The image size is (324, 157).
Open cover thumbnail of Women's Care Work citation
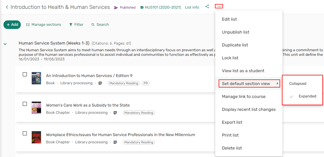[36, 108]
